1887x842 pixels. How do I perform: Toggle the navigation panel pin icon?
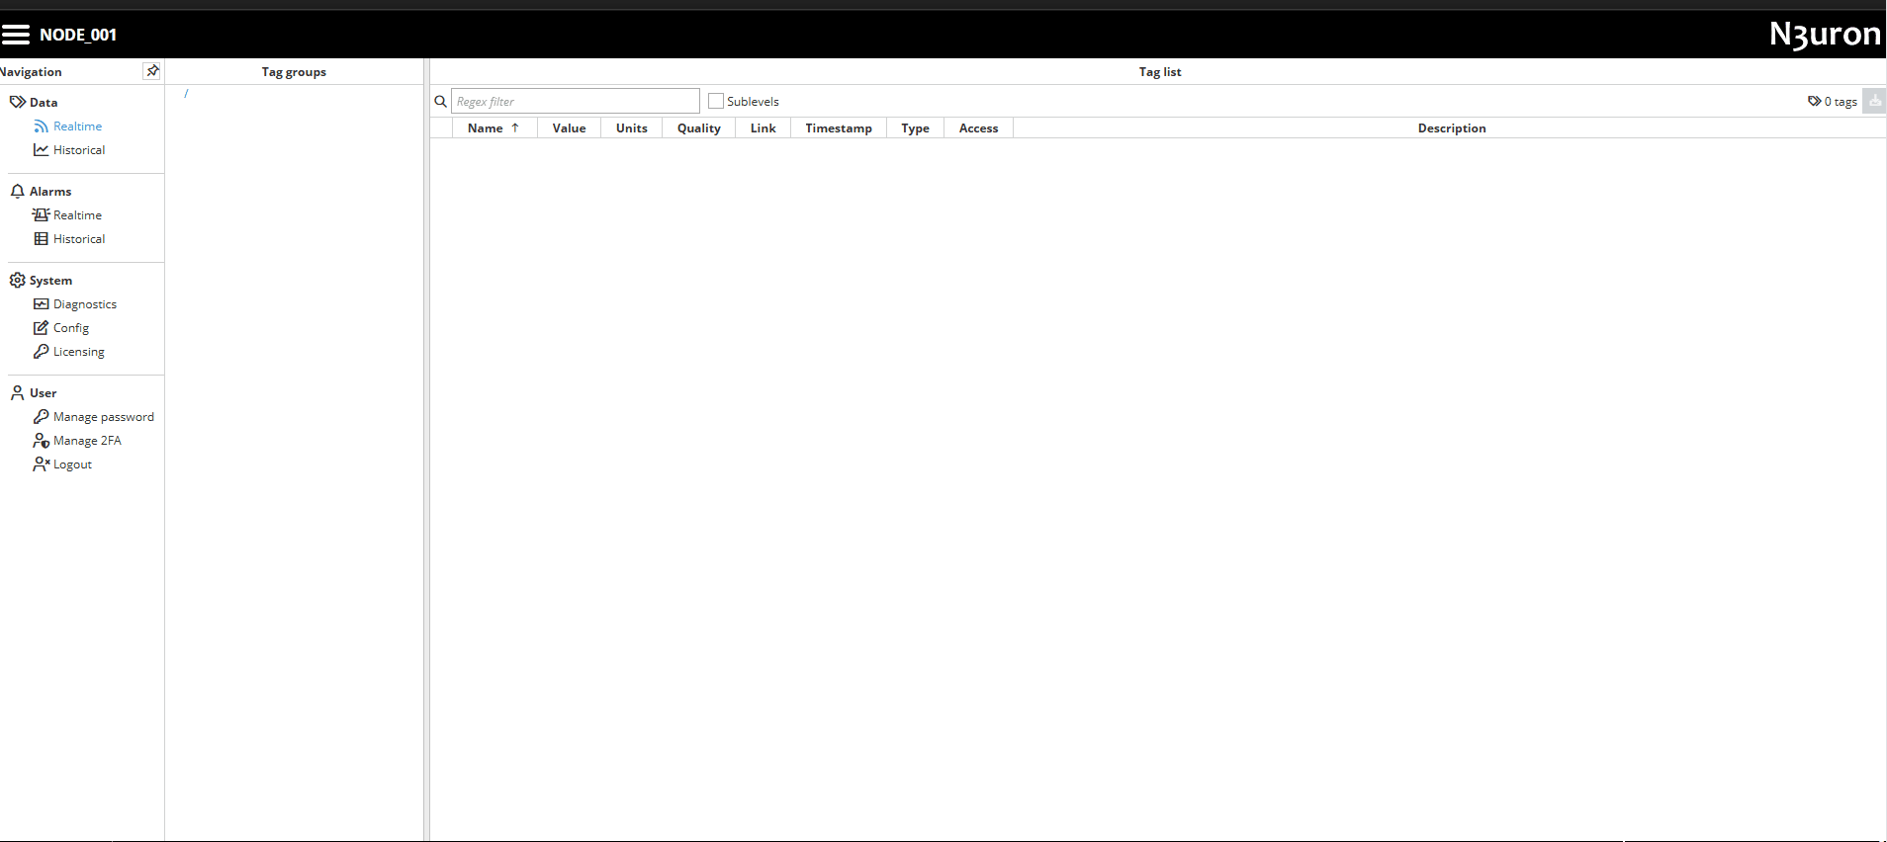coord(152,71)
